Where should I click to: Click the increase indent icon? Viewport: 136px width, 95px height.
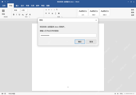(54, 10)
